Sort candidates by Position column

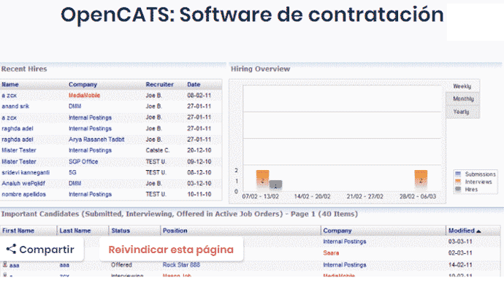[x=175, y=231]
